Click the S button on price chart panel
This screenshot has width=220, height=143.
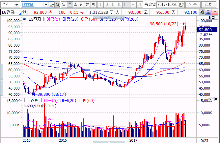tap(209, 18)
